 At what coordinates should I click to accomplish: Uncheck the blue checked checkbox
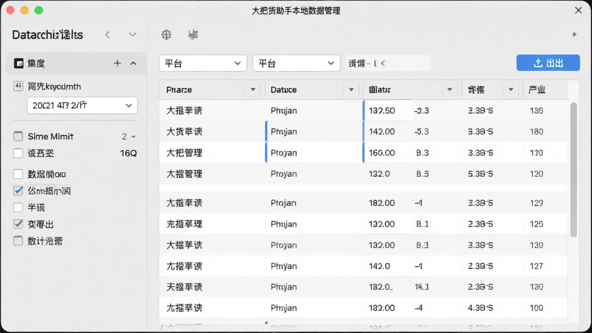(x=18, y=191)
